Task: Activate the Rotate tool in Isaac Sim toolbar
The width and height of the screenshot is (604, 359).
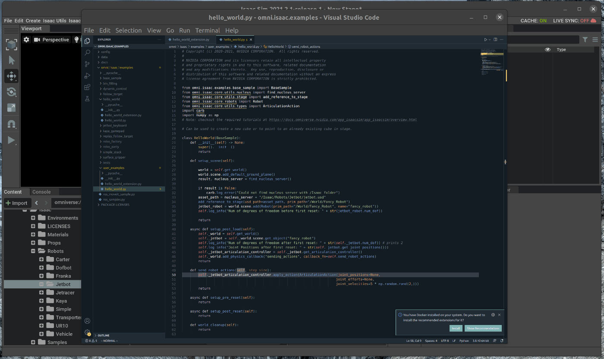Action: pyautogui.click(x=11, y=92)
